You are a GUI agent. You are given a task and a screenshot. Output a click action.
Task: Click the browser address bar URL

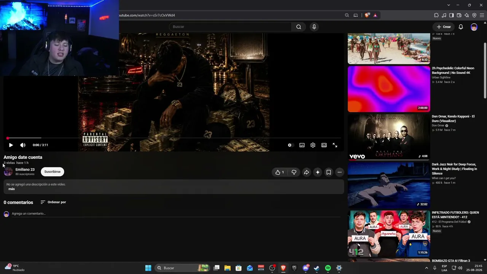[x=147, y=15]
